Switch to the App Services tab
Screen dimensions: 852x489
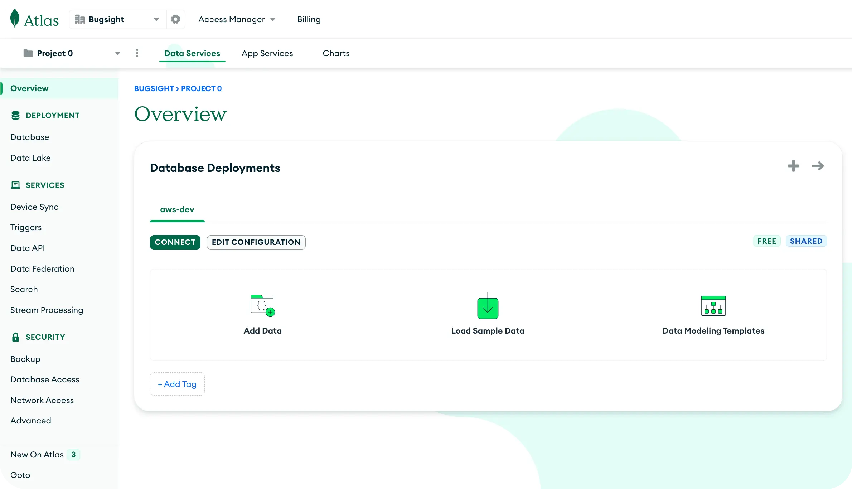(267, 53)
